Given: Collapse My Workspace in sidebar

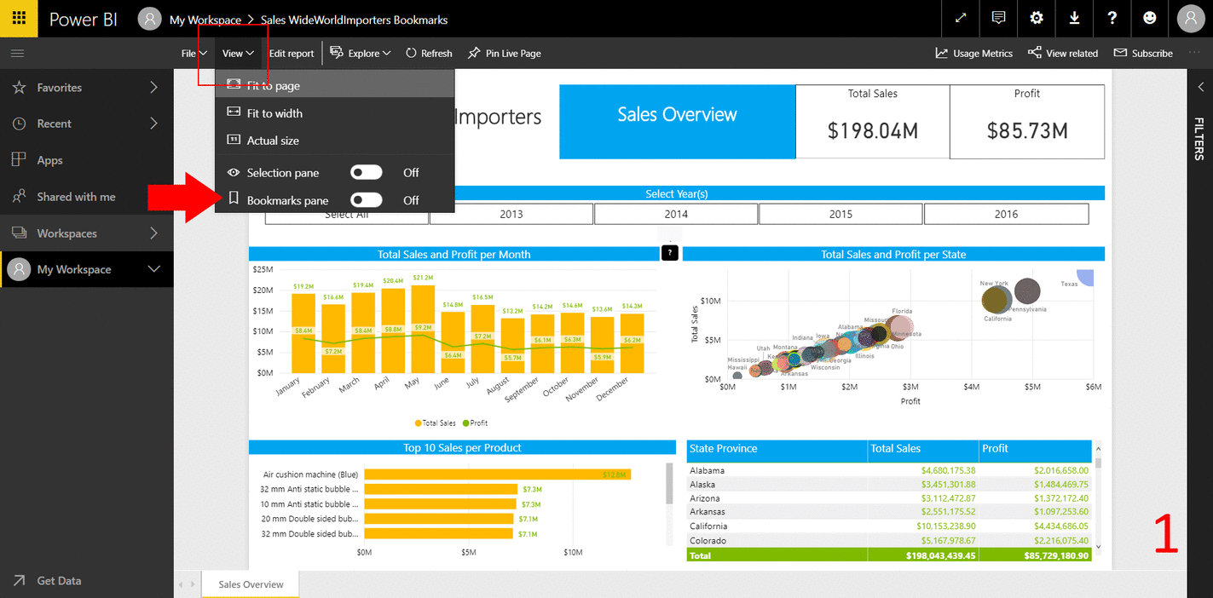Looking at the screenshot, I should (154, 269).
